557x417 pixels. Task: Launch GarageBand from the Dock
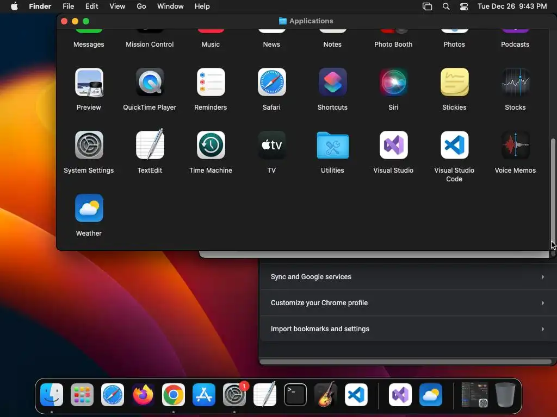325,394
